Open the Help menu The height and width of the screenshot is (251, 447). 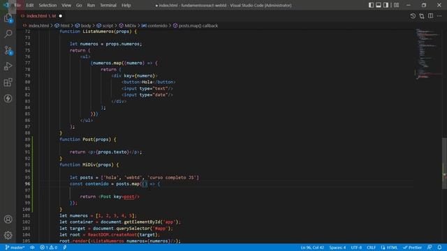pos(126,5)
